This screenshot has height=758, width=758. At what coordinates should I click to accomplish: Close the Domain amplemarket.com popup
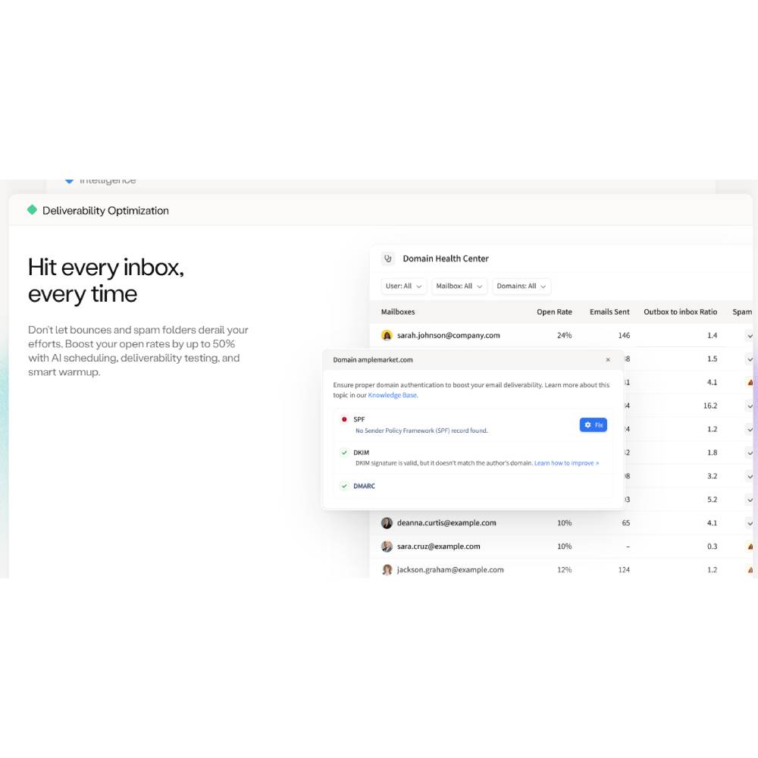coord(608,359)
